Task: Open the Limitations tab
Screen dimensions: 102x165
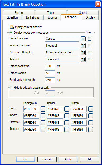Action: (x=33, y=17)
